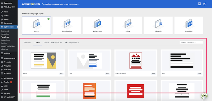Click the Win template name text
This screenshot has width=212, height=101.
coord(163,73)
